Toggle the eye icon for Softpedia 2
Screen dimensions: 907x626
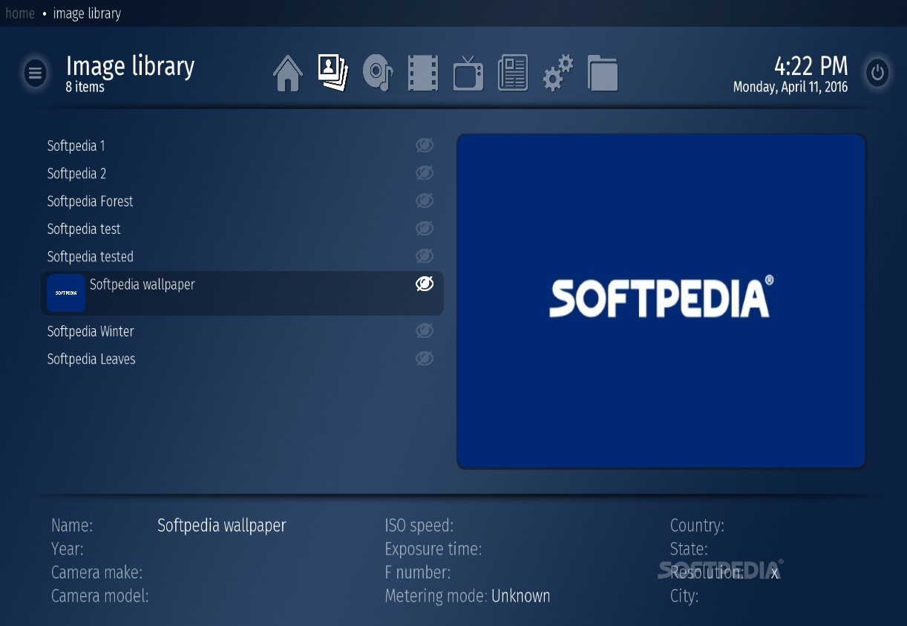[x=425, y=172]
